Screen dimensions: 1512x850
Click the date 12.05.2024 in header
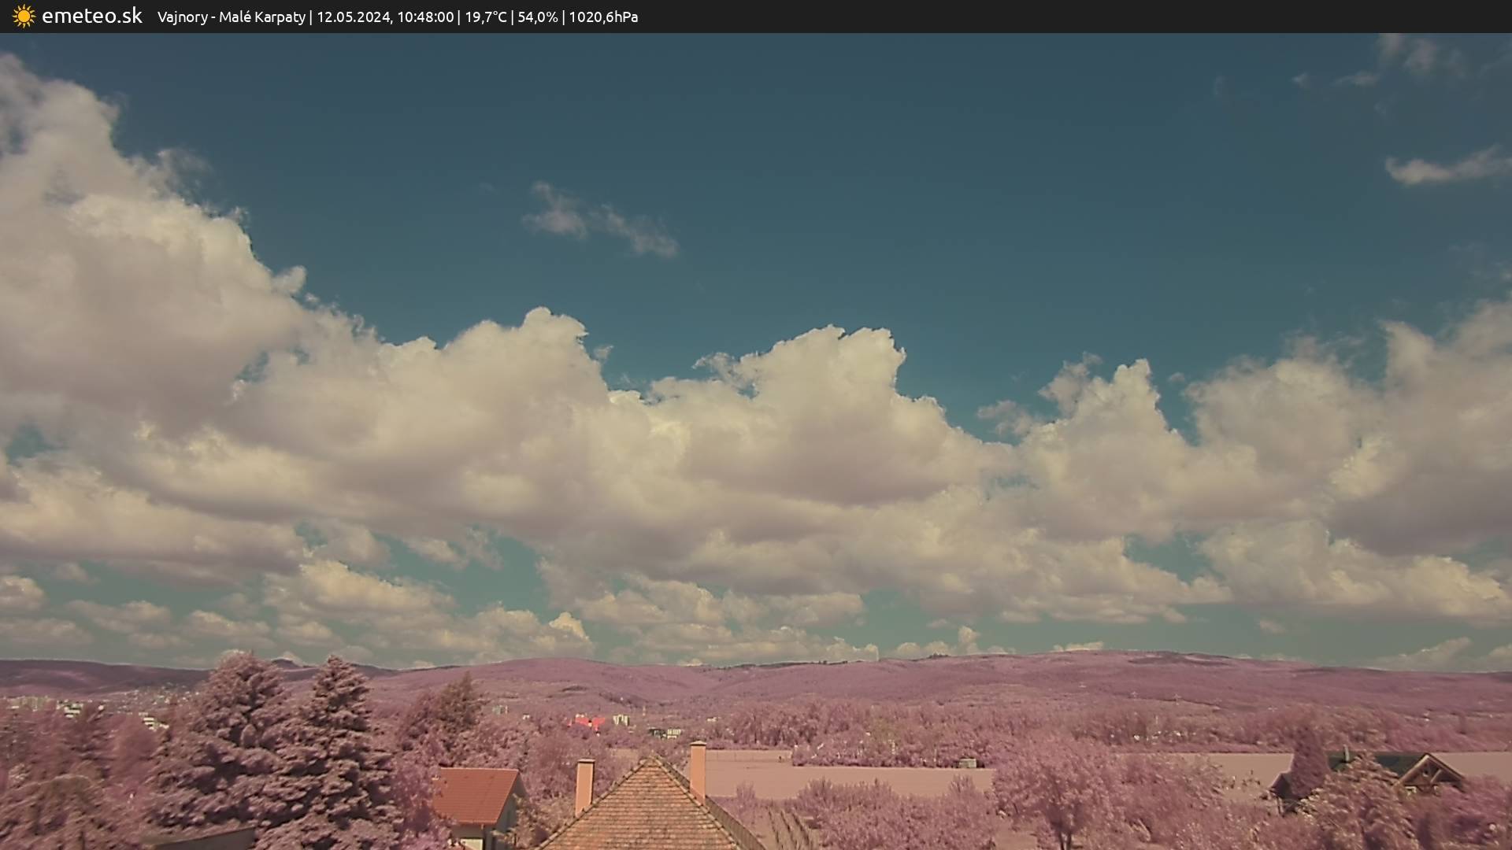pos(353,17)
